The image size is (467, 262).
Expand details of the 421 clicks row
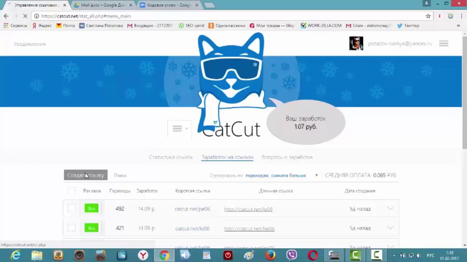tap(390, 228)
